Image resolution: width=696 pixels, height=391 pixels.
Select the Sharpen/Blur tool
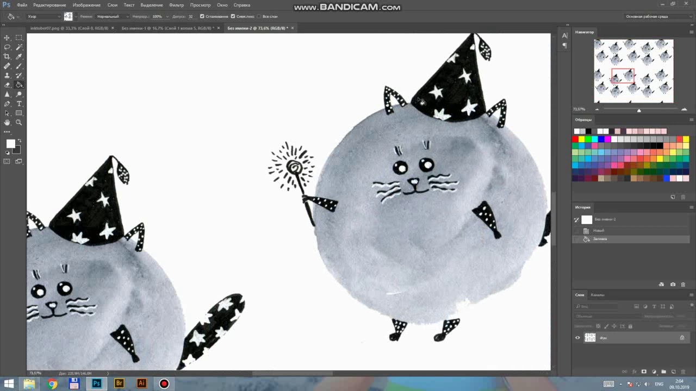(7, 94)
